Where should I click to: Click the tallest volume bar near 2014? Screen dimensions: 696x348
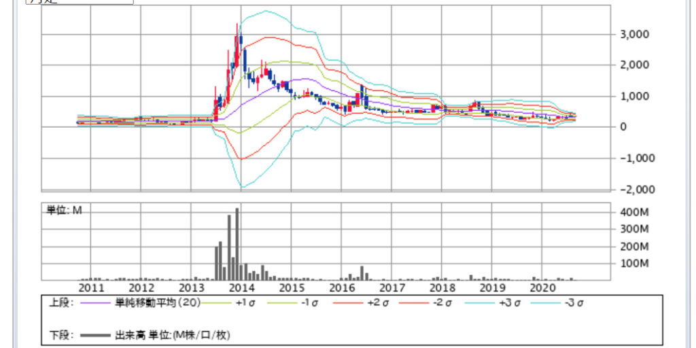coord(237,245)
